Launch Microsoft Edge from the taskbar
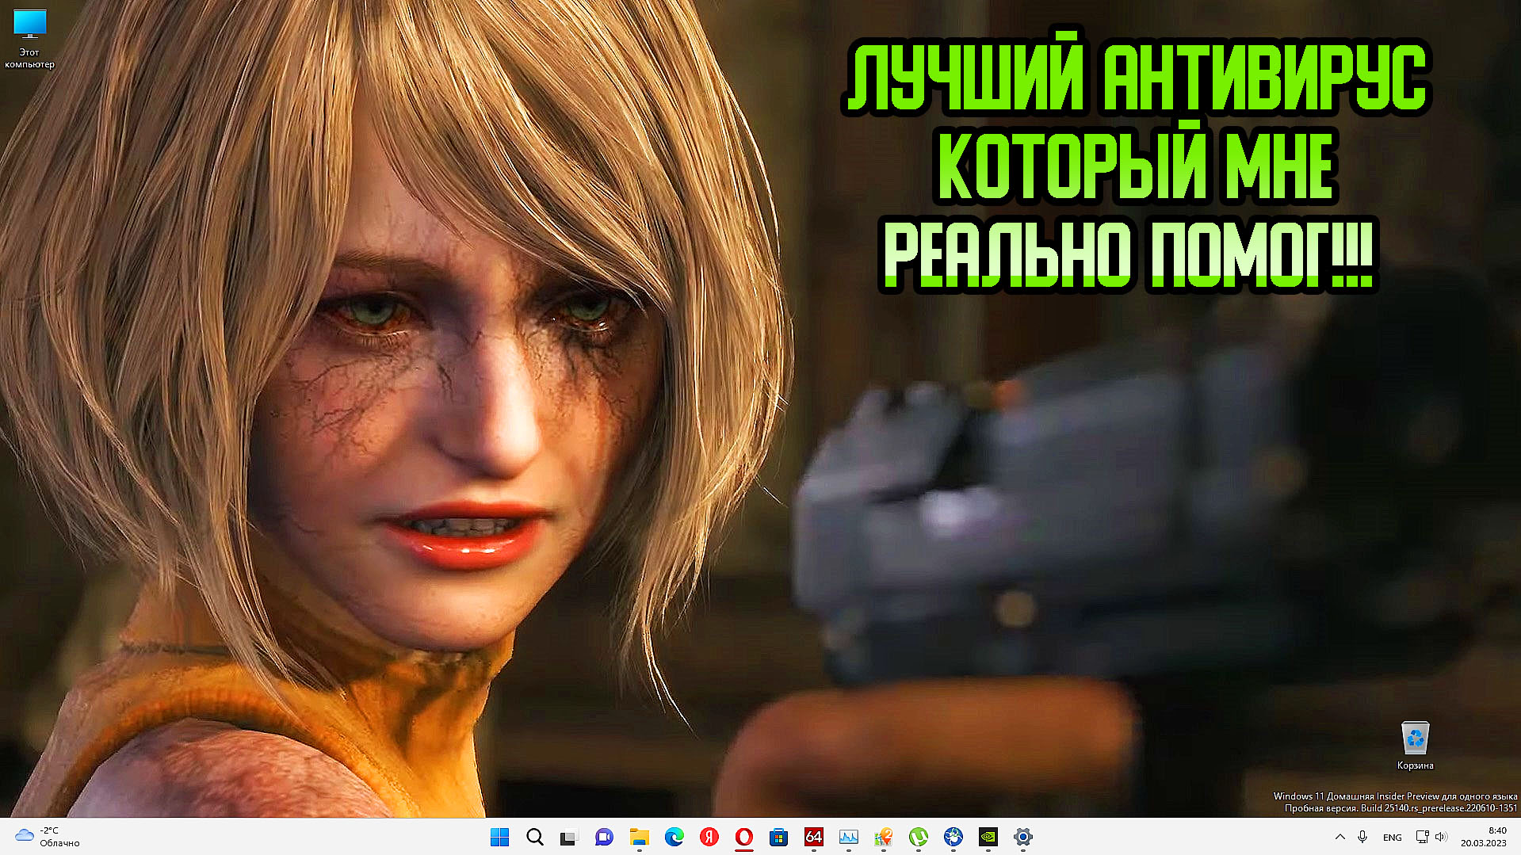 tap(674, 837)
